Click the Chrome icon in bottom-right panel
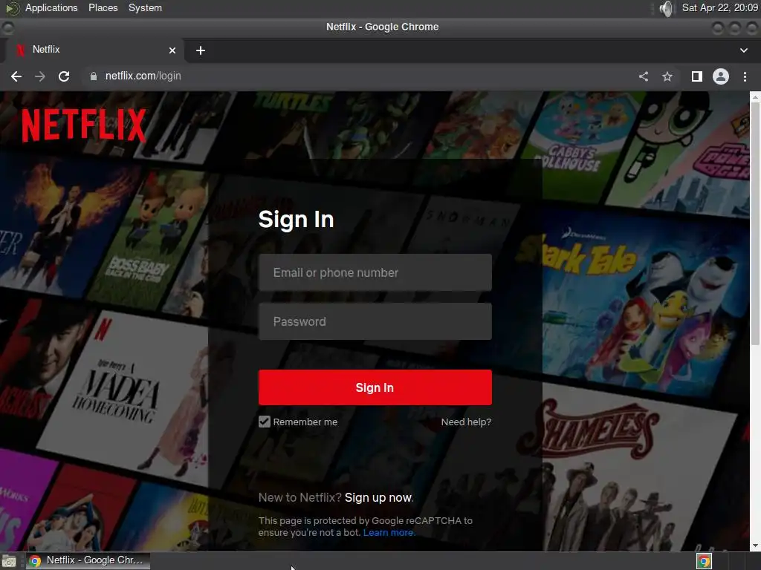 point(704,561)
